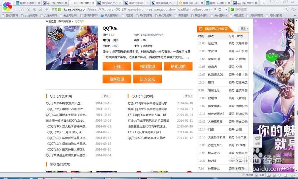Image resolution: width=298 pixels, height=179 pixels.
Task: Open 更多 for QQ飞车的新闻
Action: pyautogui.click(x=106, y=96)
